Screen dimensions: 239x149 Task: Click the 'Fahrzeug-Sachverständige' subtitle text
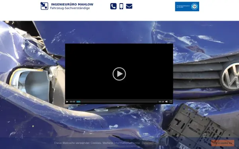(70, 8)
